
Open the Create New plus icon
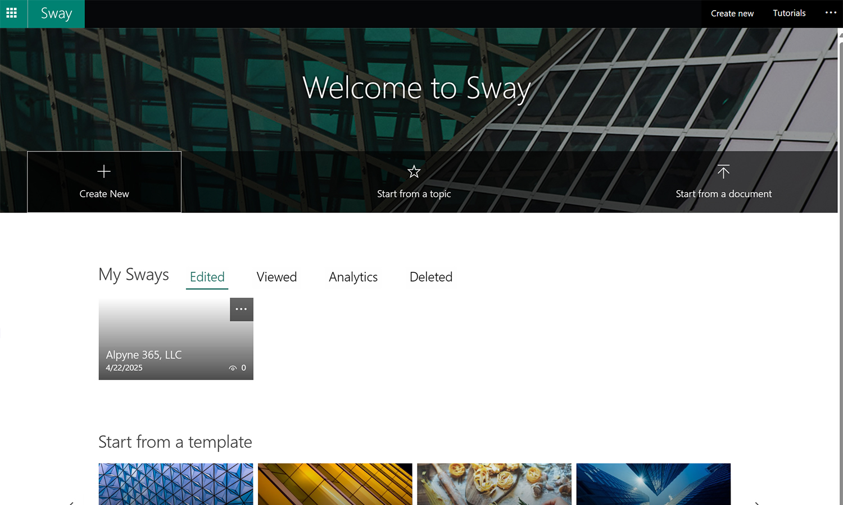[104, 171]
